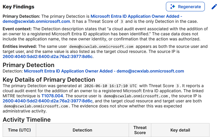Click the Detection column header

(82, 130)
